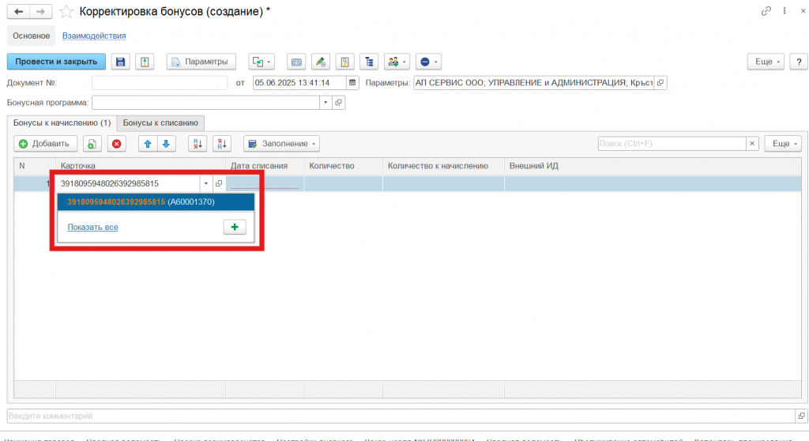Viewport: 809px width, 441px height.
Task: Open calendar picker for document date
Action: 352,82
